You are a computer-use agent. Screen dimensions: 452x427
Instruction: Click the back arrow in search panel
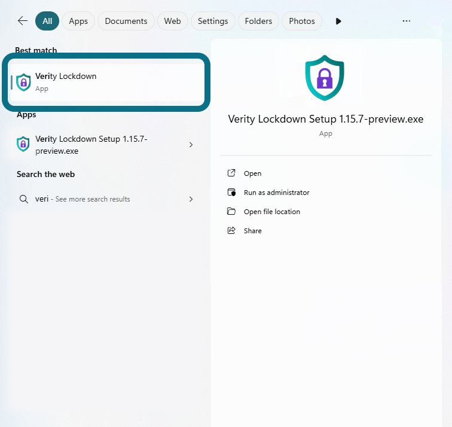pyautogui.click(x=23, y=21)
